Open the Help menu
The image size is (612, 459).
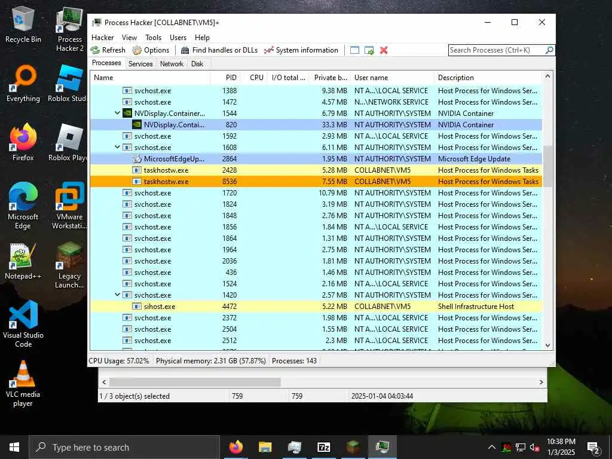202,38
